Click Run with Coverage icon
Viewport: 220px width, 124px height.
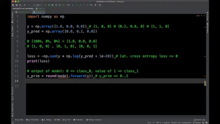pos(53,5)
